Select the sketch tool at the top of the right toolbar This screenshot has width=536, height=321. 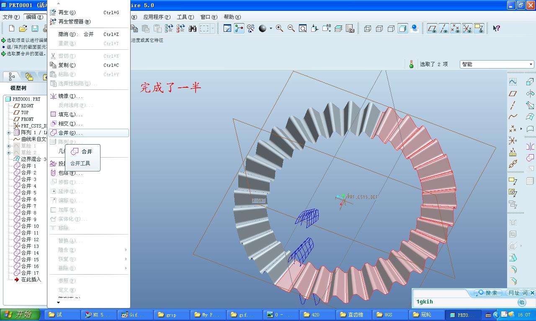[513, 82]
